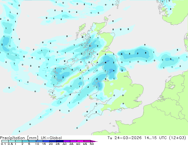Click the 25–30 mm navy legend swatch

60,141
